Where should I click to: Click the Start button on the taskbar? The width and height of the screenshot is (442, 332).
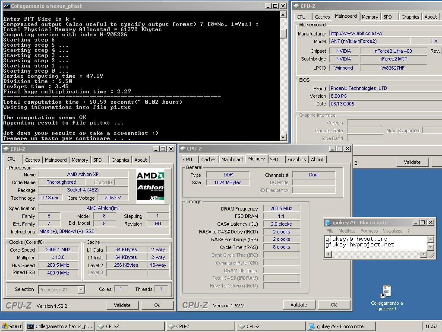click(x=12, y=326)
